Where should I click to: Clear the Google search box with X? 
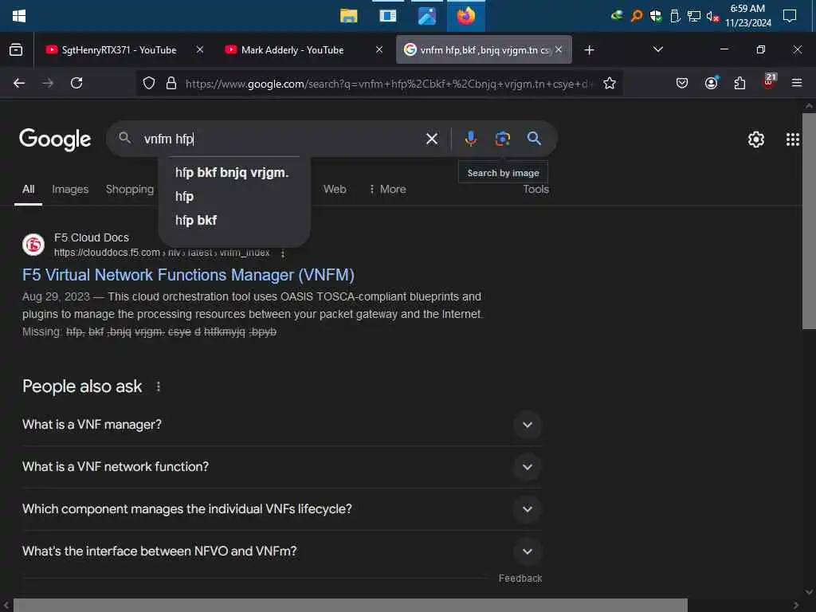(431, 139)
